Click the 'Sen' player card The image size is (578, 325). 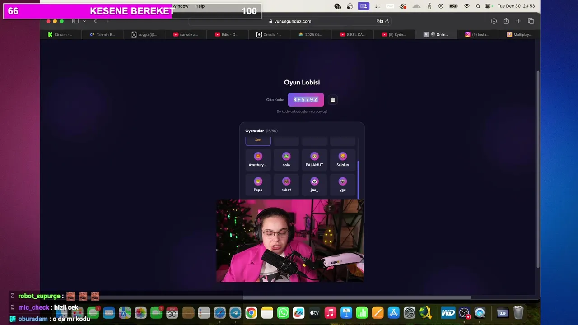258,141
